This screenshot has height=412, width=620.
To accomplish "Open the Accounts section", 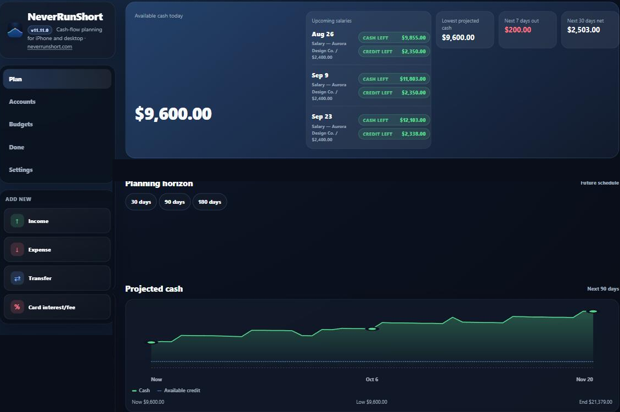I will [x=57, y=102].
